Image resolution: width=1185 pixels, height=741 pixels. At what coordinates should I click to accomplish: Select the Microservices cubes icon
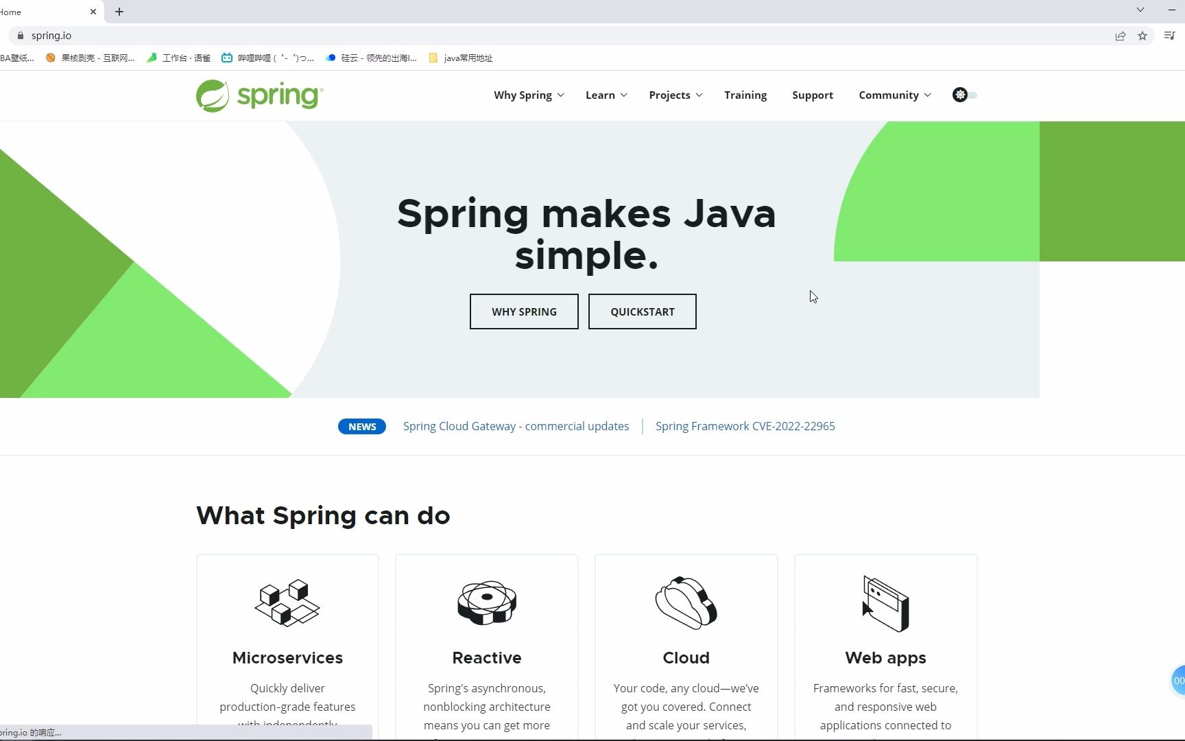287,602
